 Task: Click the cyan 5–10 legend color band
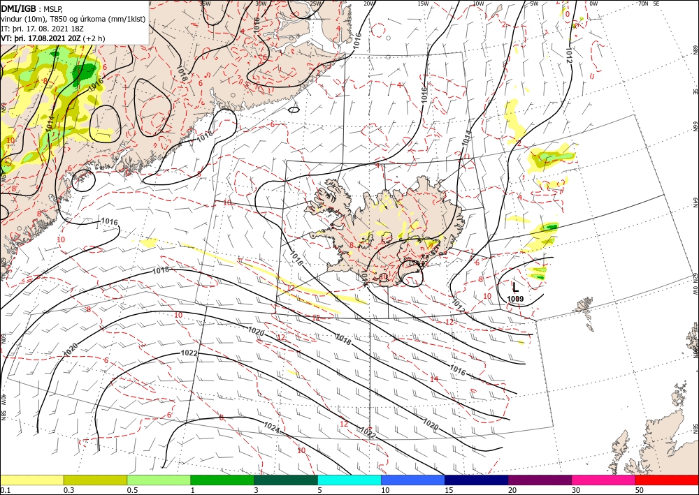point(349,480)
